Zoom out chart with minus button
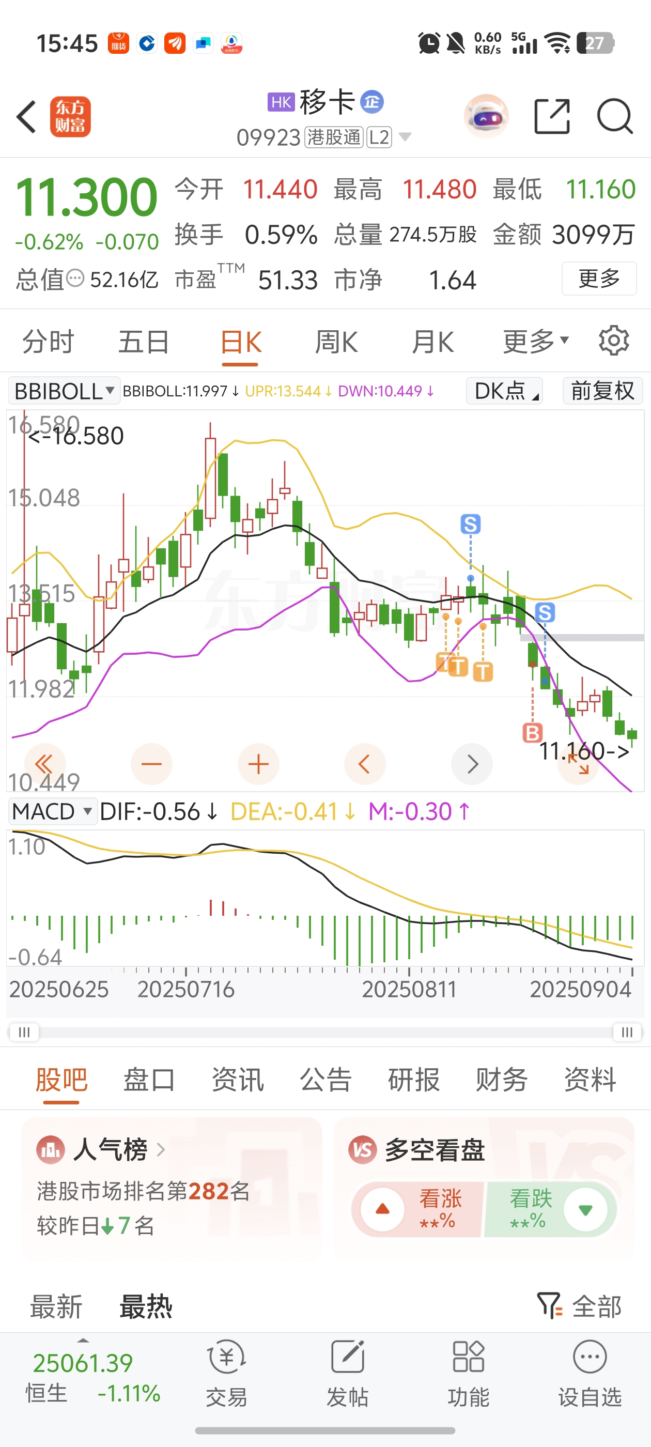The image size is (651, 1447). tap(151, 764)
